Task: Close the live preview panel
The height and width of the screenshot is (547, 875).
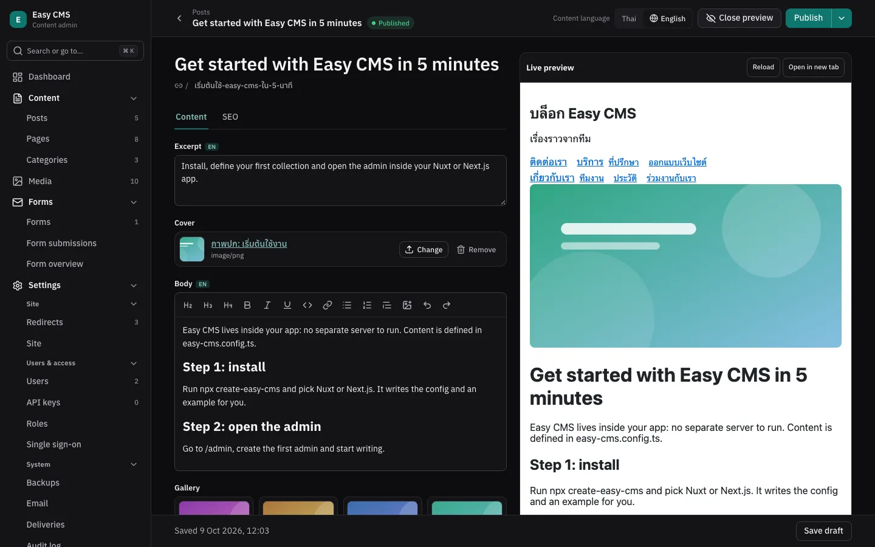Action: pyautogui.click(x=739, y=18)
